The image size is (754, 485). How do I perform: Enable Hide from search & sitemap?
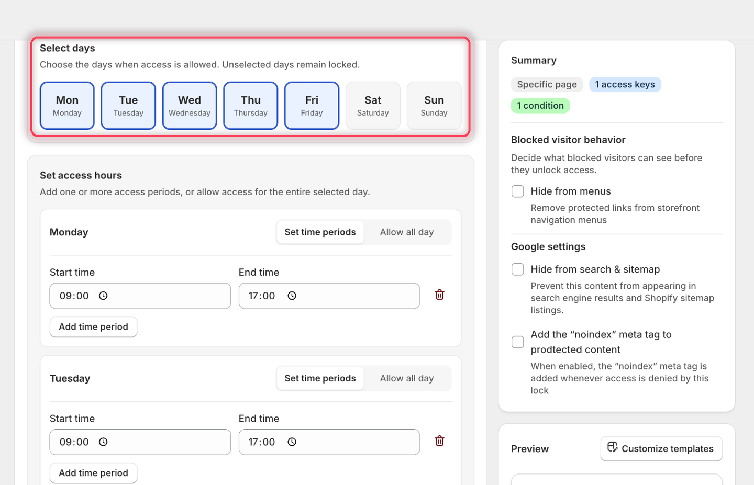coord(518,269)
